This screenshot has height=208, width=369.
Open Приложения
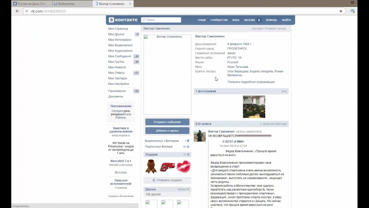click(117, 91)
